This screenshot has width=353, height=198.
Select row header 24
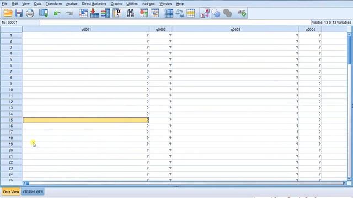coord(11,174)
